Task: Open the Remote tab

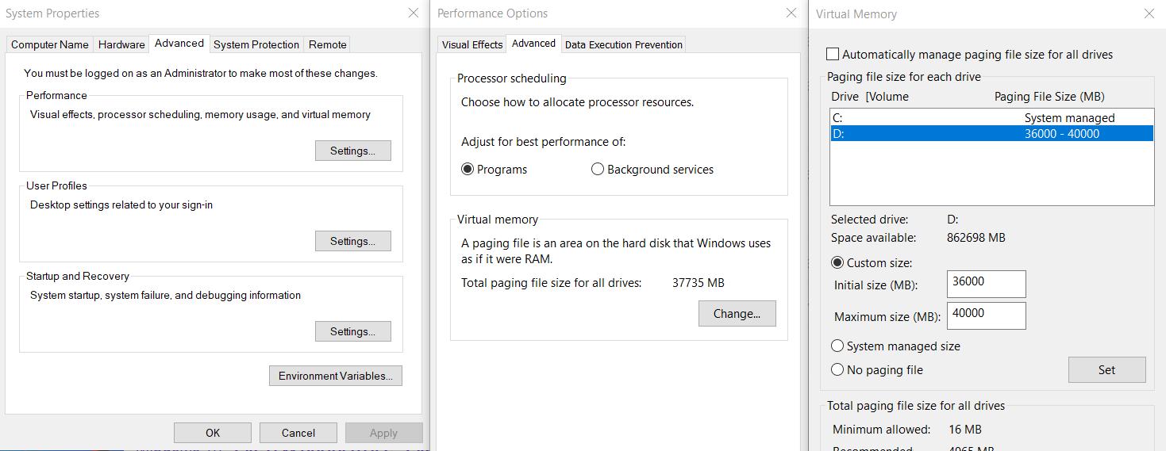Action: (327, 45)
